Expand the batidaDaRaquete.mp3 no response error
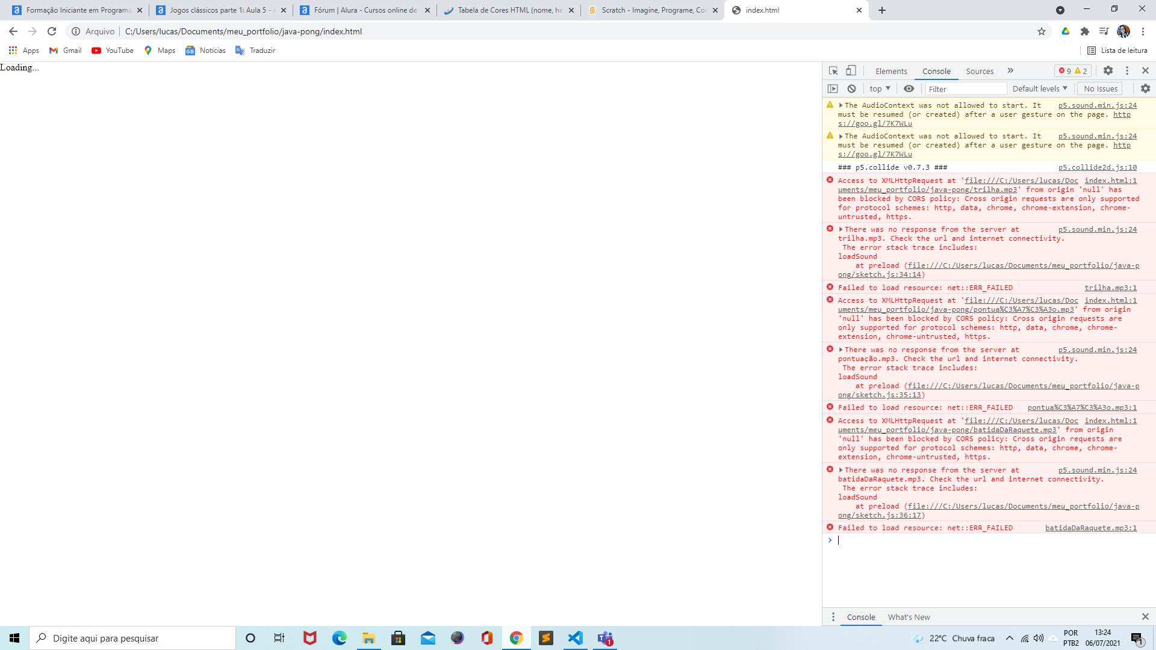This screenshot has height=650, width=1156. (841, 470)
